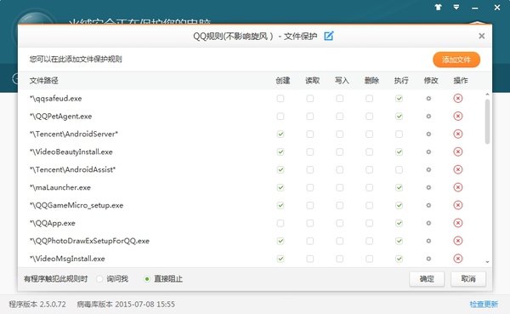
Task: Delete the *\maLauncher.exe rule
Action: 458,187
